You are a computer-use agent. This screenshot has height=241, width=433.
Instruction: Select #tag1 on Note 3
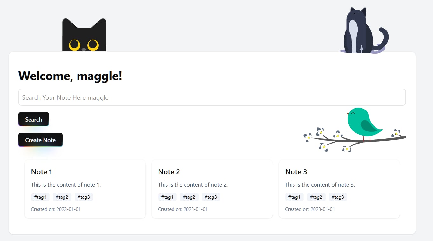pyautogui.click(x=294, y=197)
